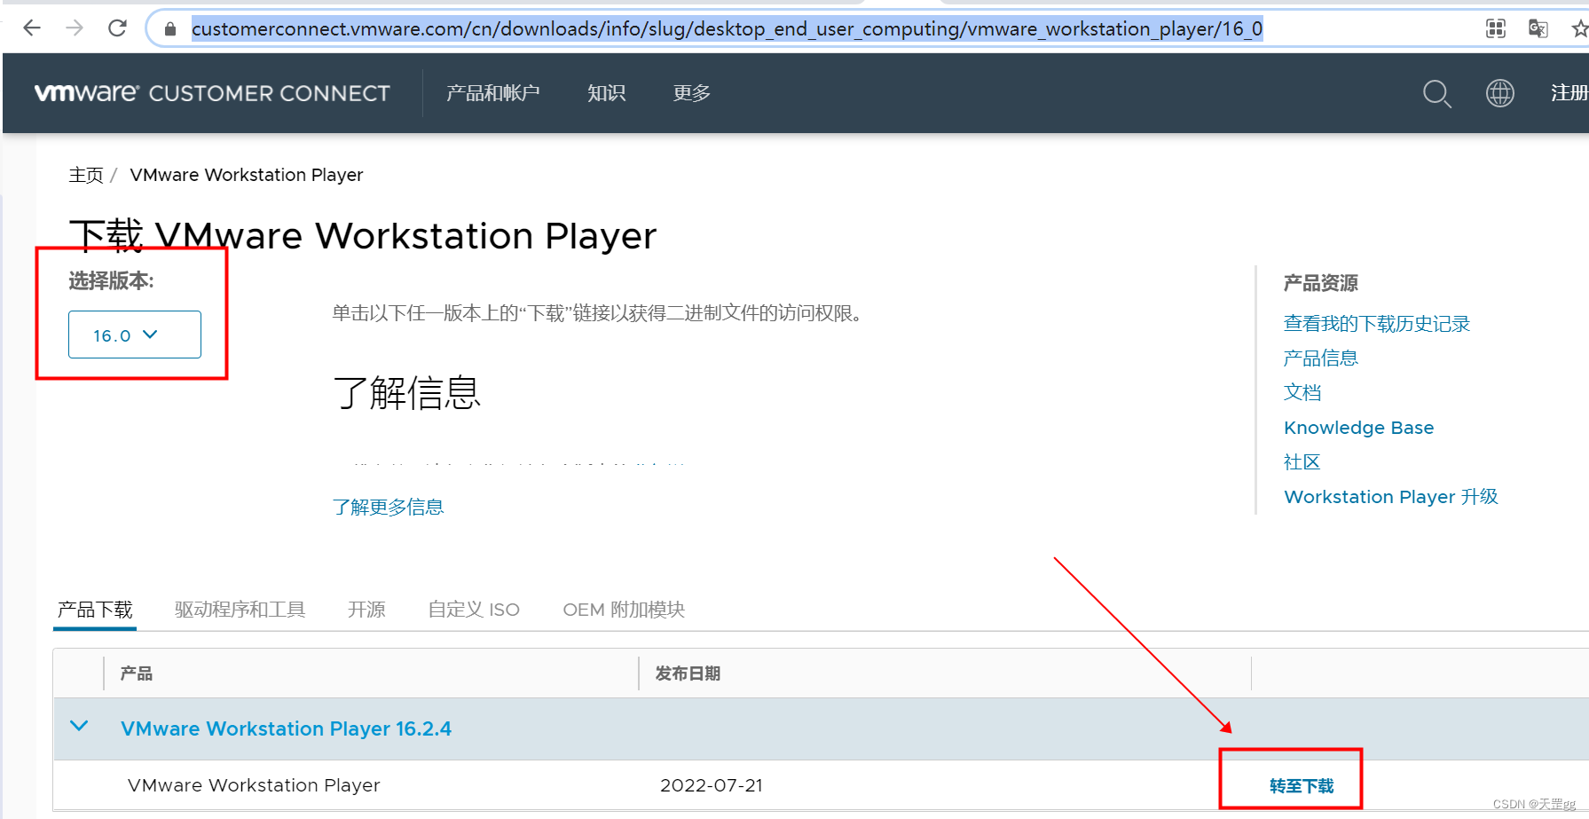View site info via the padlock icon
Viewport: 1589px width, 819px height.
click(170, 29)
